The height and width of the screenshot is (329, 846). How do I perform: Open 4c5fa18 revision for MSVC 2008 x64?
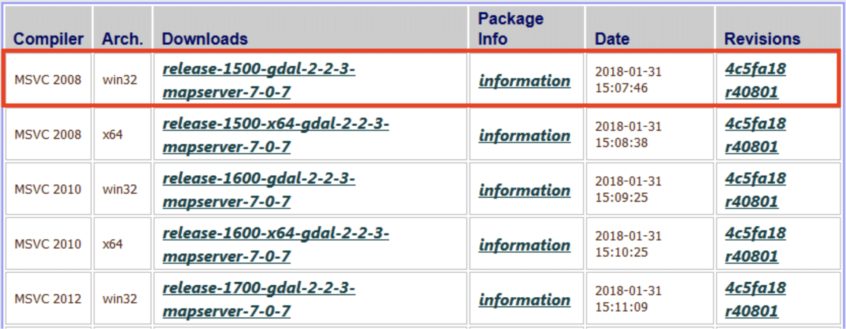click(x=755, y=124)
